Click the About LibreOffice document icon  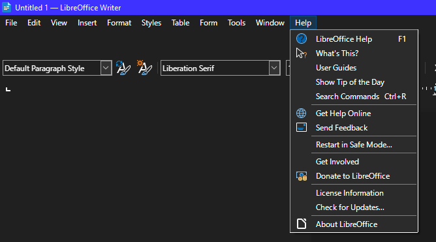pyautogui.click(x=301, y=224)
